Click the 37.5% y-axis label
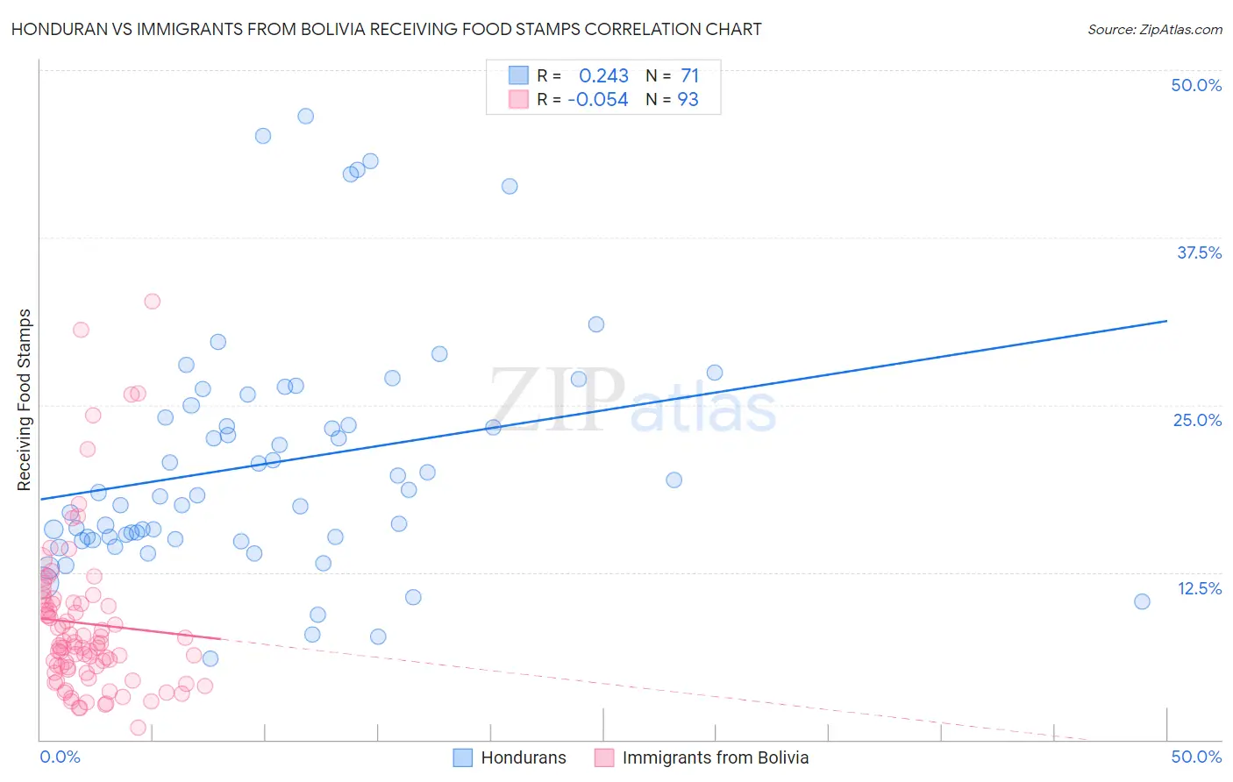The height and width of the screenshot is (782, 1233). click(x=1199, y=252)
